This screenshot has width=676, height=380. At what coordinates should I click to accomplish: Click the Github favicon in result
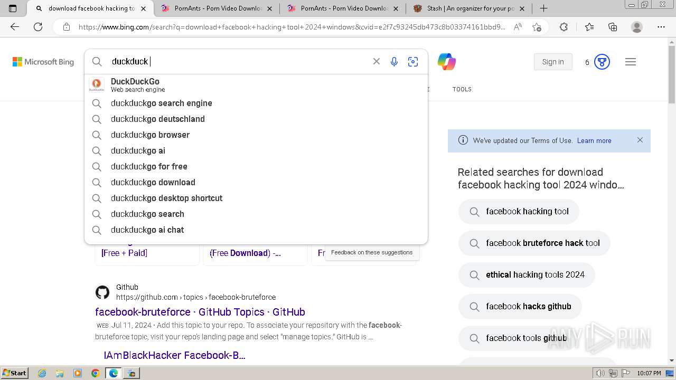102,292
